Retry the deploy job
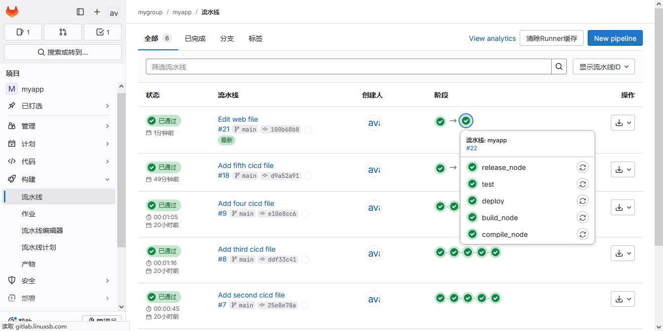 [582, 201]
